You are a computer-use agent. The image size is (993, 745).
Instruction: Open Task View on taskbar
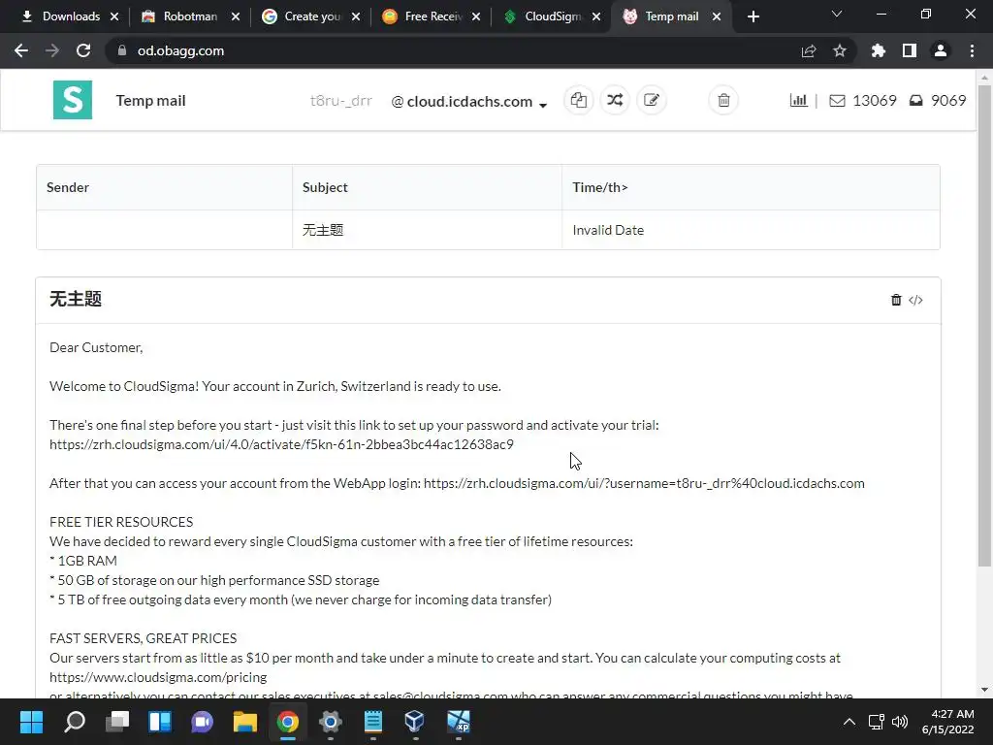(117, 722)
